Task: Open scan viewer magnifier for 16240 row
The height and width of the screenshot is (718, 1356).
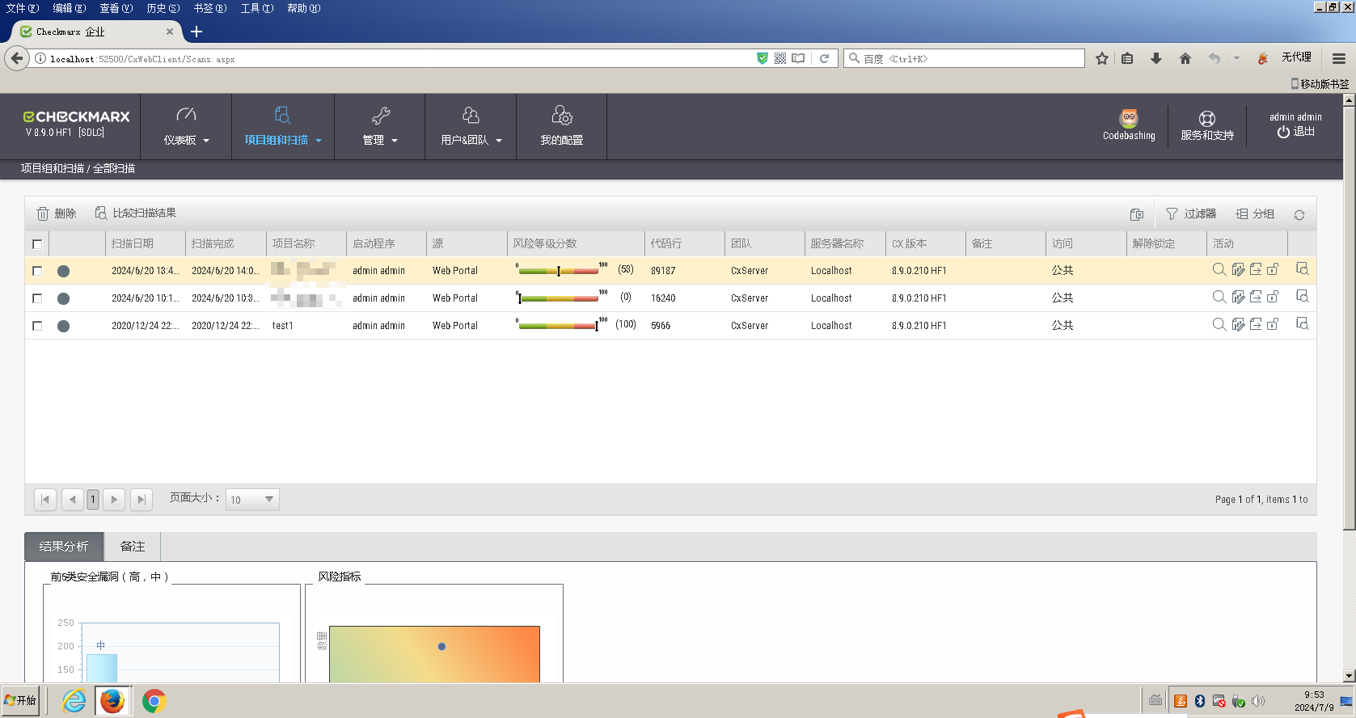Action: tap(1219, 297)
